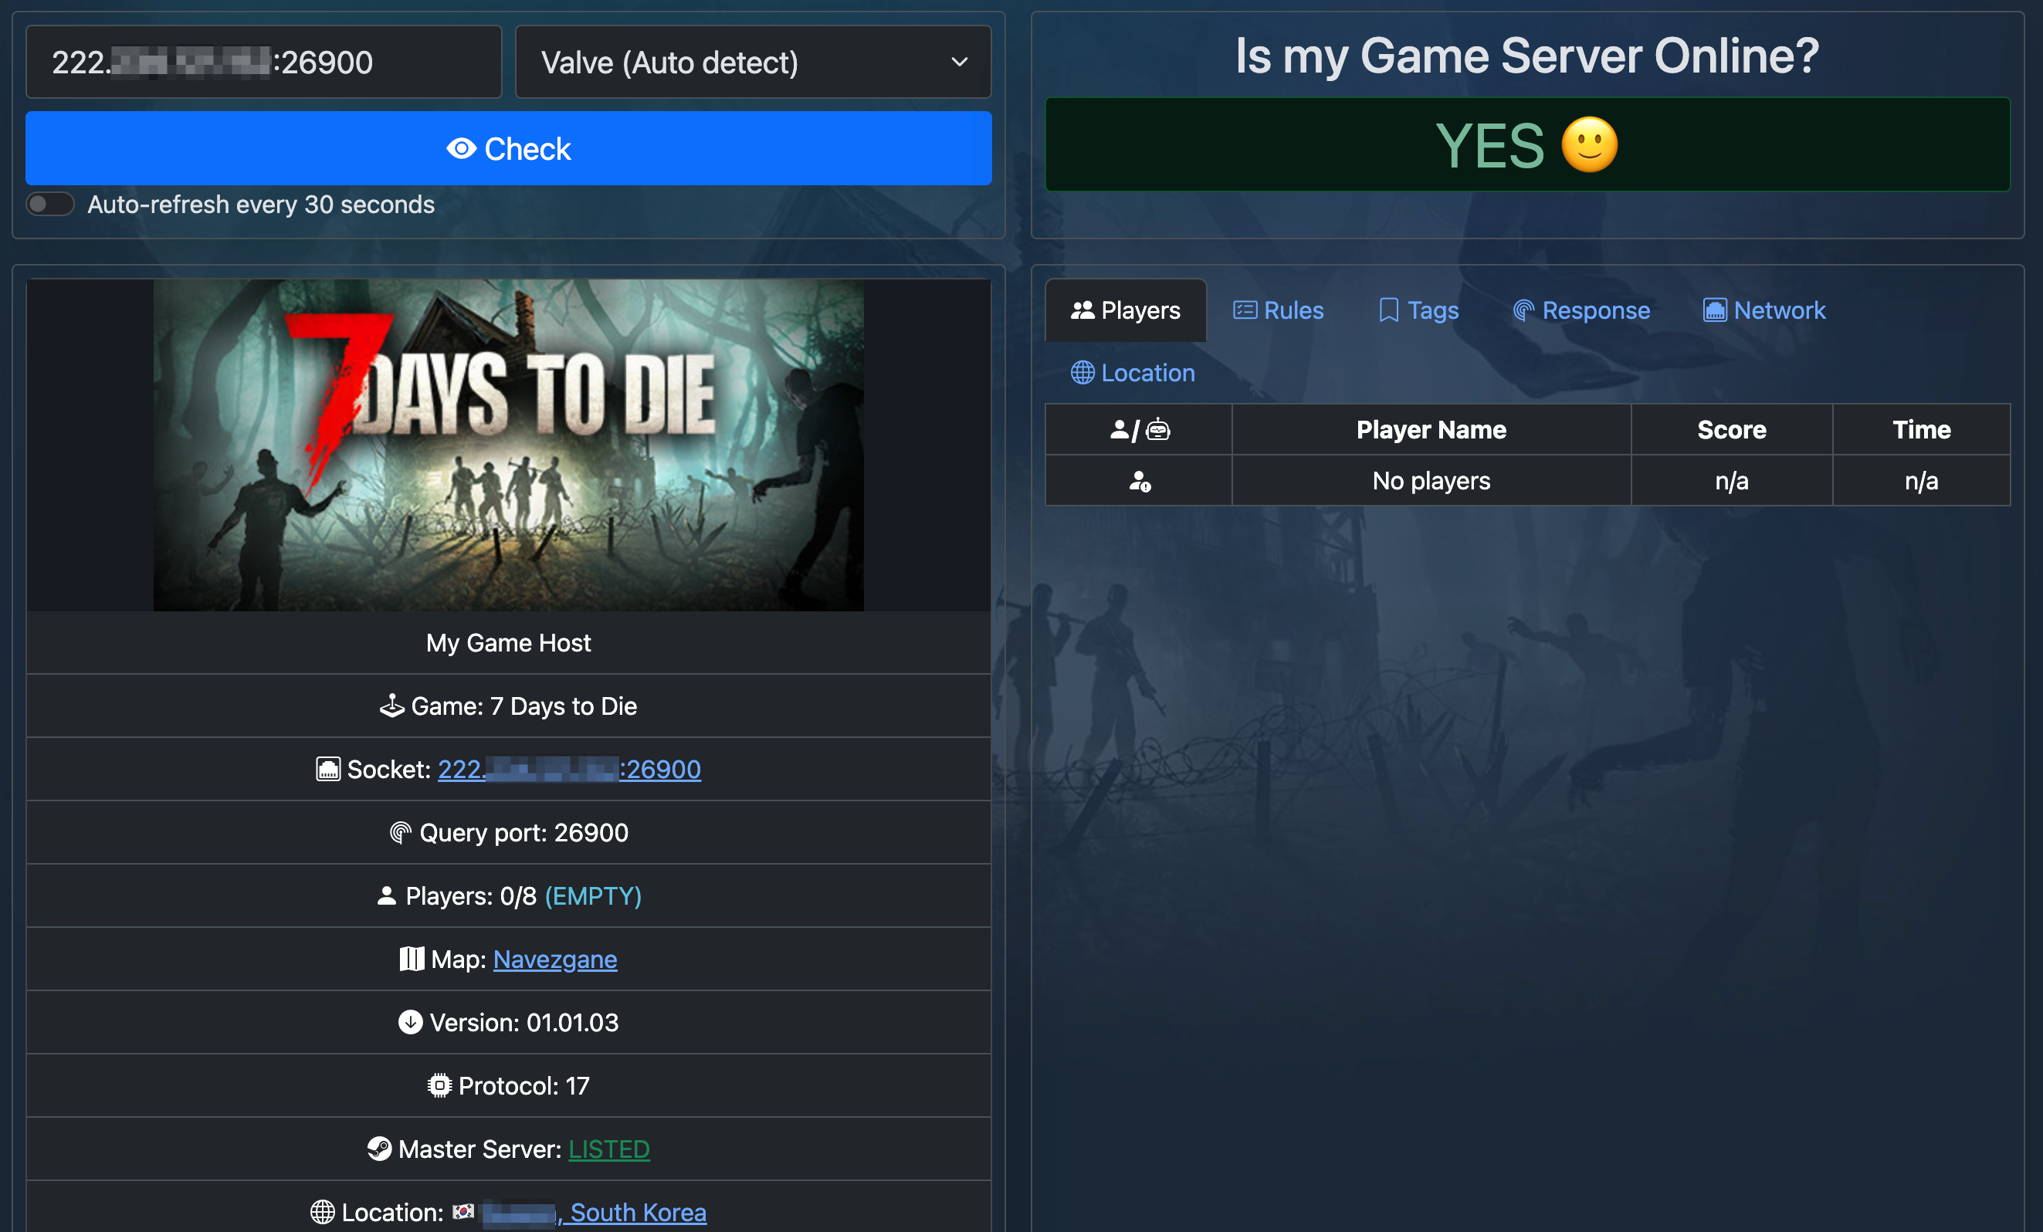Click the globe icon beside Location row
2043x1232 pixels.
[323, 1212]
